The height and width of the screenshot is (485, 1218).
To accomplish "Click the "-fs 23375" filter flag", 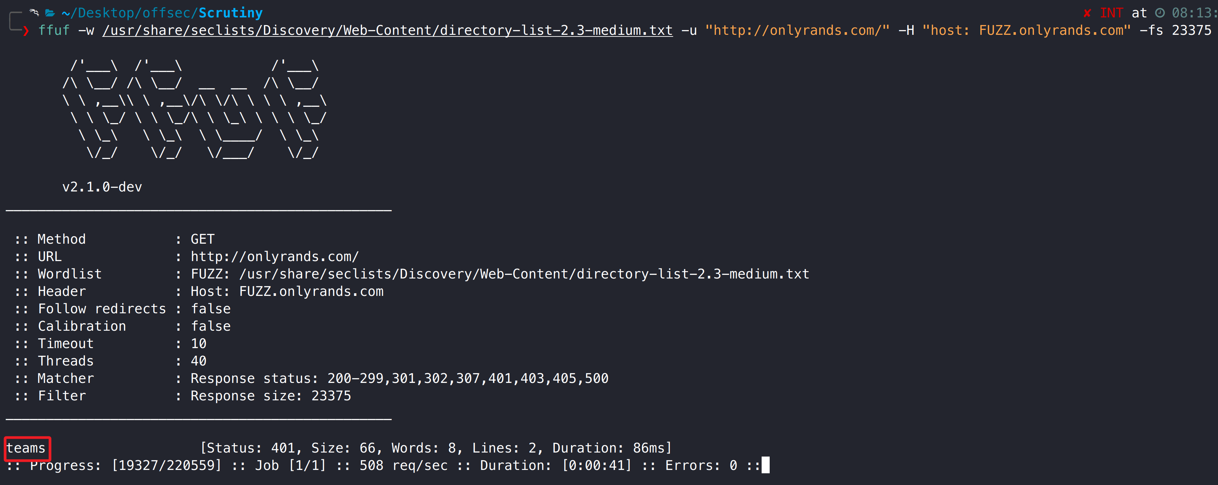I will pyautogui.click(x=1175, y=31).
